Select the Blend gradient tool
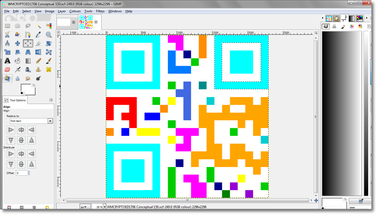 [x=28, y=61]
